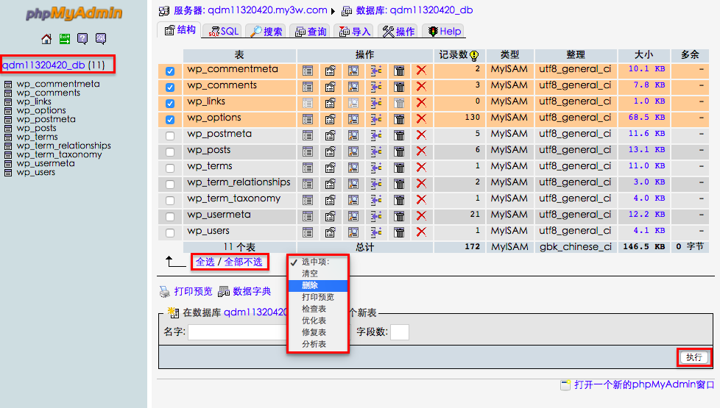720x408 pixels.
Task: Click the structure icon for wp_terms row
Action: pos(331,167)
